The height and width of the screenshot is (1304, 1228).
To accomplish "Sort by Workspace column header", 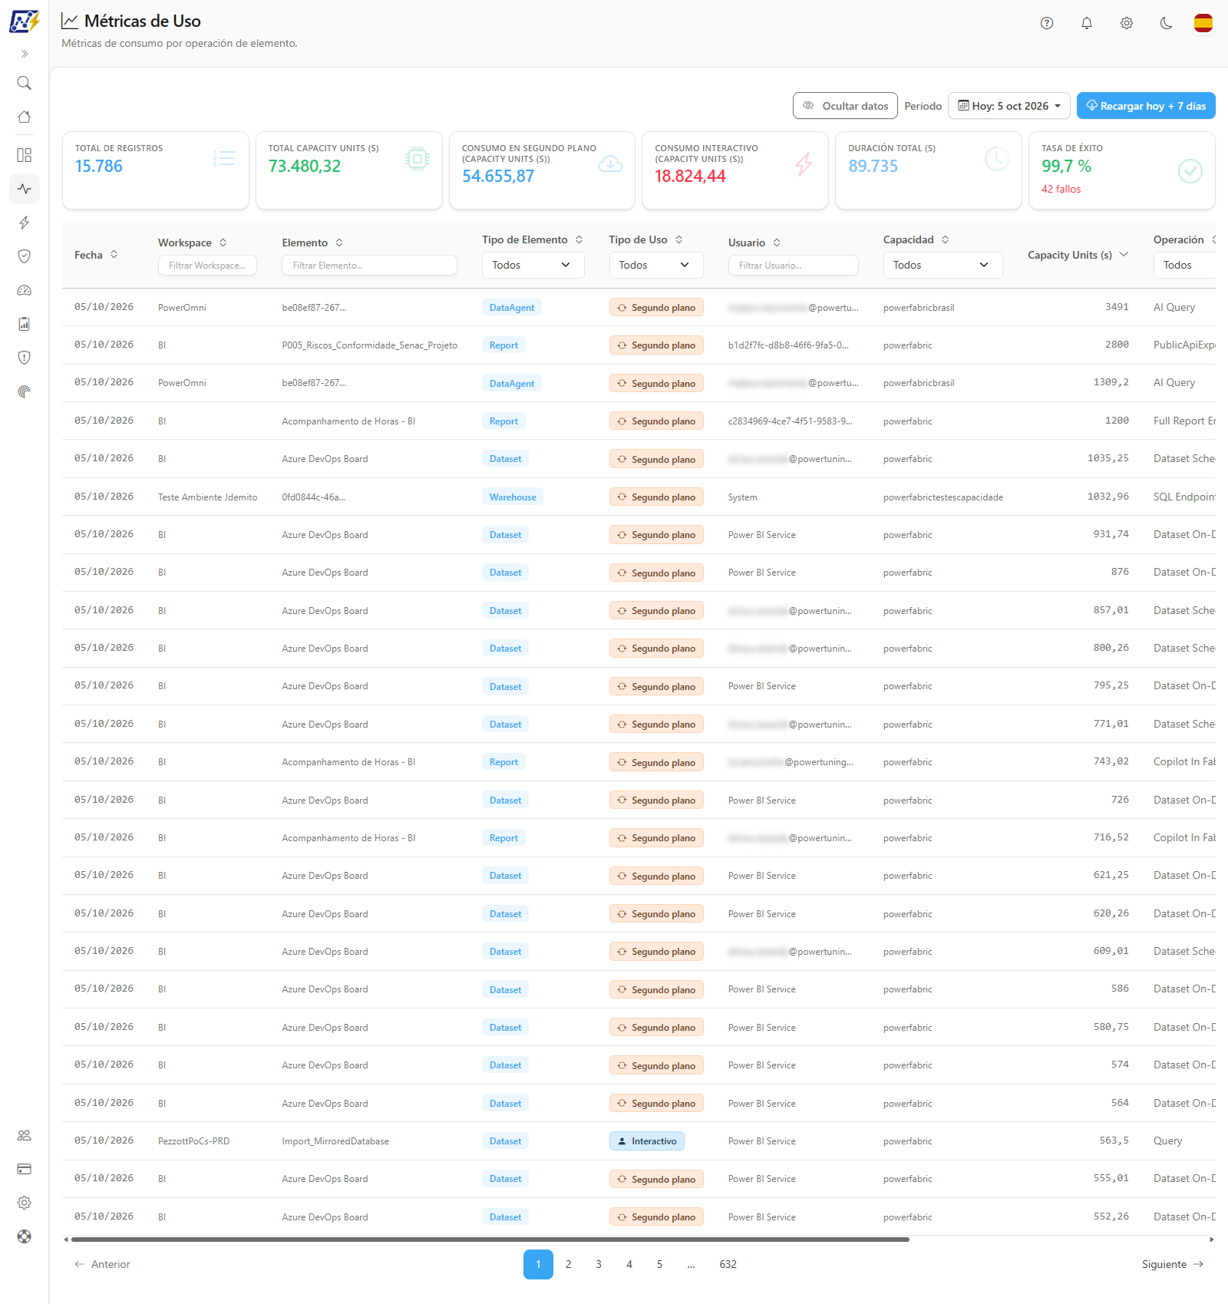I will (x=193, y=243).
